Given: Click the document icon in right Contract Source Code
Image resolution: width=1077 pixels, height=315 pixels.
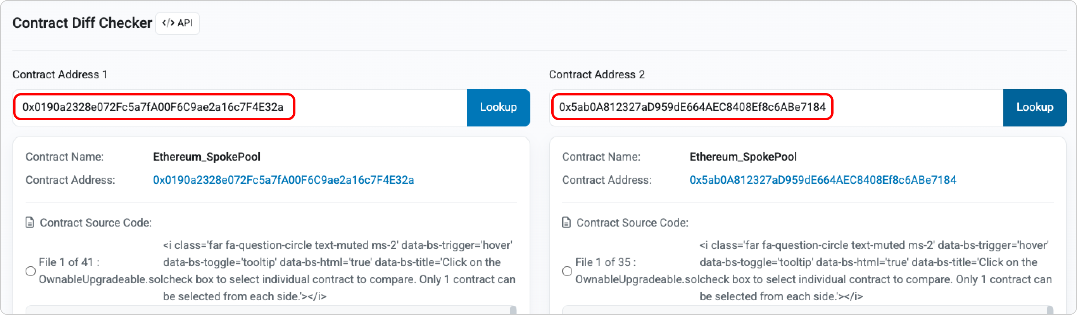Looking at the screenshot, I should pos(566,223).
